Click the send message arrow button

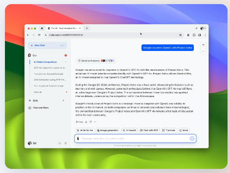[192, 138]
